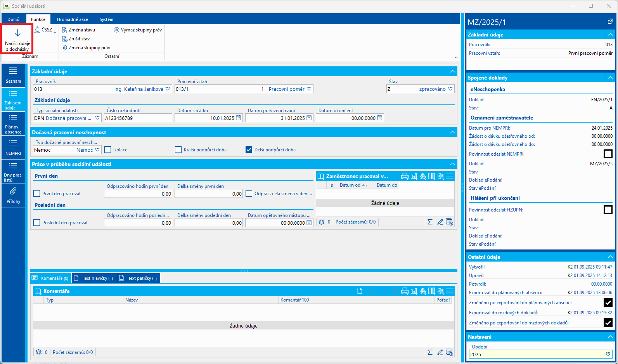
Task: Collapse the Dočasná pracovní neschopnost section
Action: (452, 132)
